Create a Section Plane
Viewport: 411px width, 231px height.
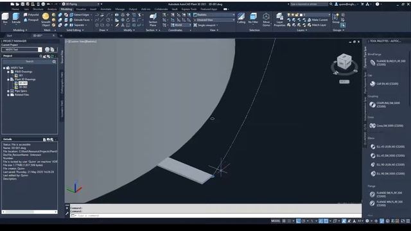click(x=153, y=20)
